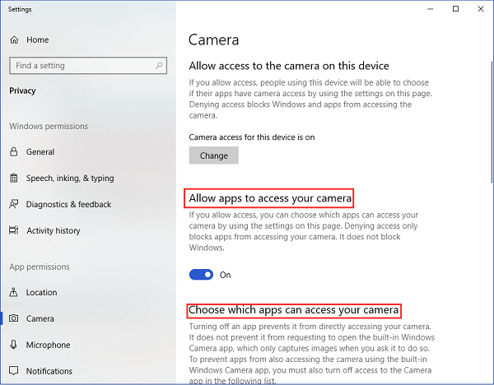Image resolution: width=494 pixels, height=385 pixels.
Task: Click the Activity history icon
Action: pyautogui.click(x=14, y=231)
